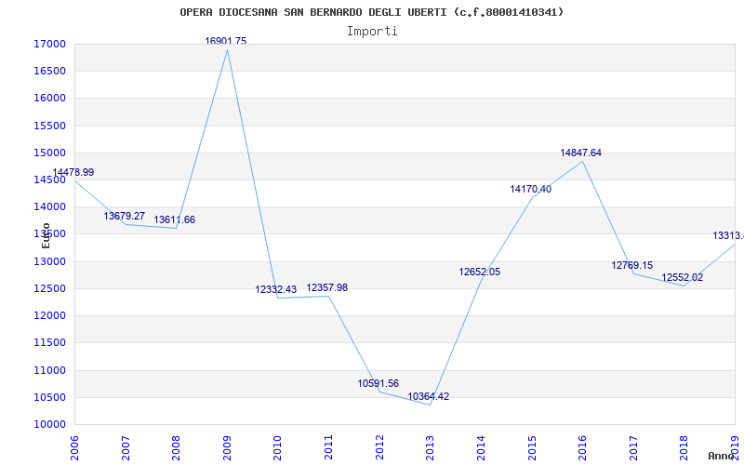
Task: Click the 15500 y-axis tick label
Action: [x=49, y=126]
